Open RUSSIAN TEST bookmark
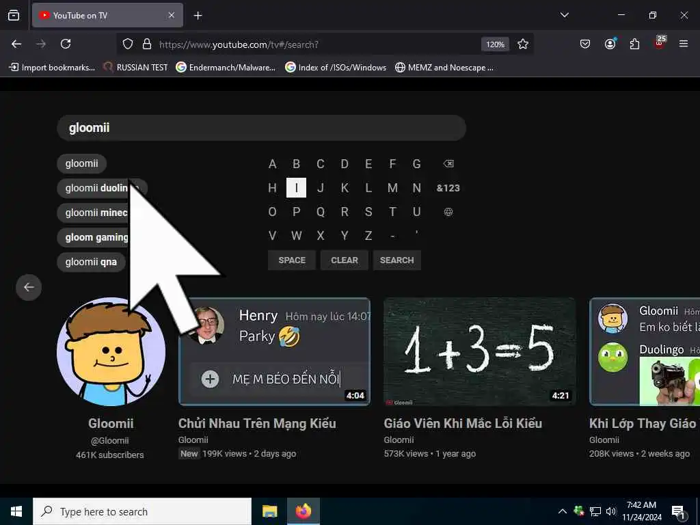Viewport: 700px width, 525px height. click(135, 68)
